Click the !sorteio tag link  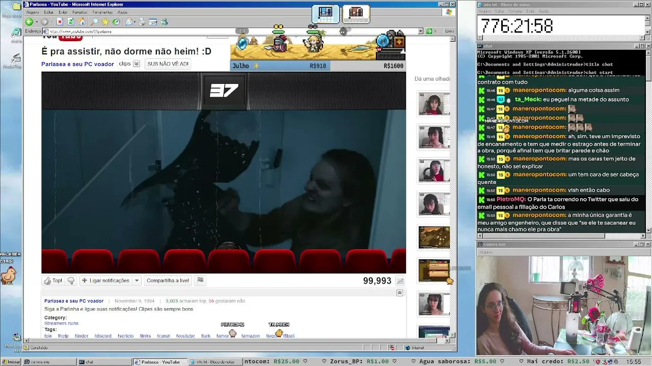125,335
